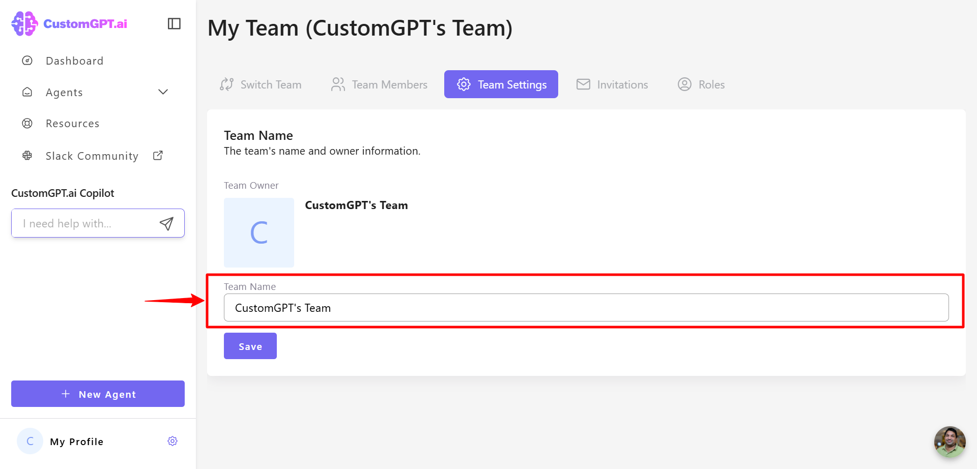Switch to the Switch Team tab
977x469 pixels.
[x=261, y=84]
